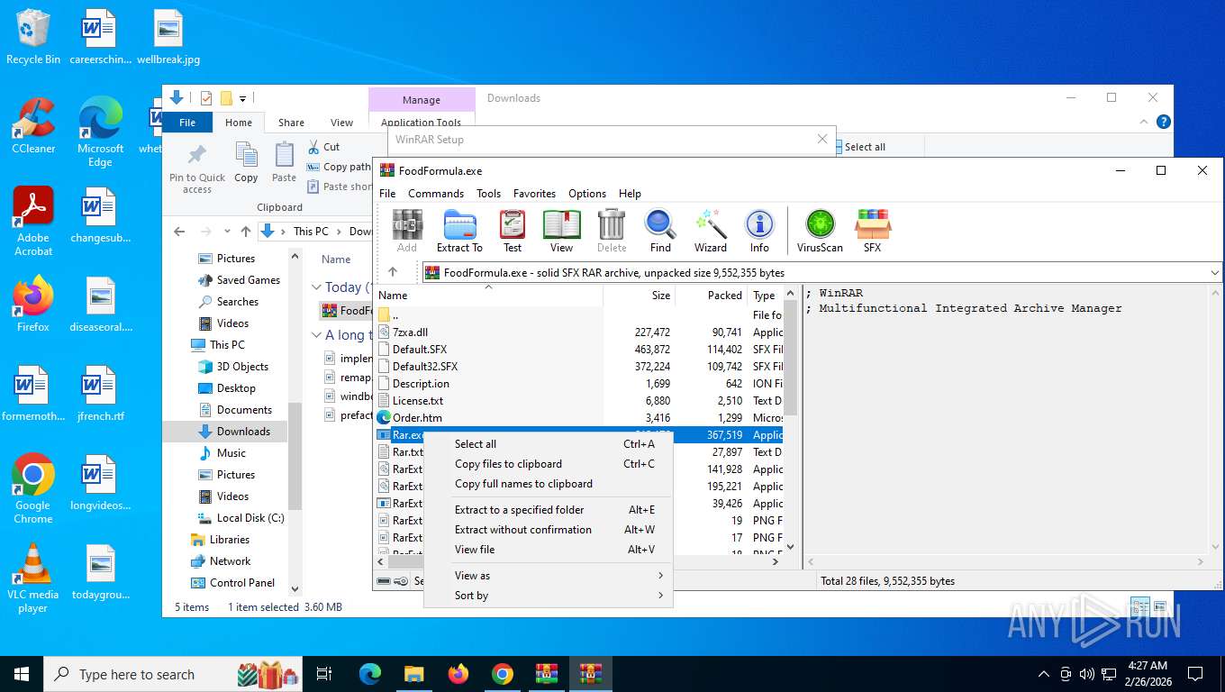Viewport: 1225px width, 692px height.
Task: Sort WinRAR list by Size column
Action: point(639,295)
